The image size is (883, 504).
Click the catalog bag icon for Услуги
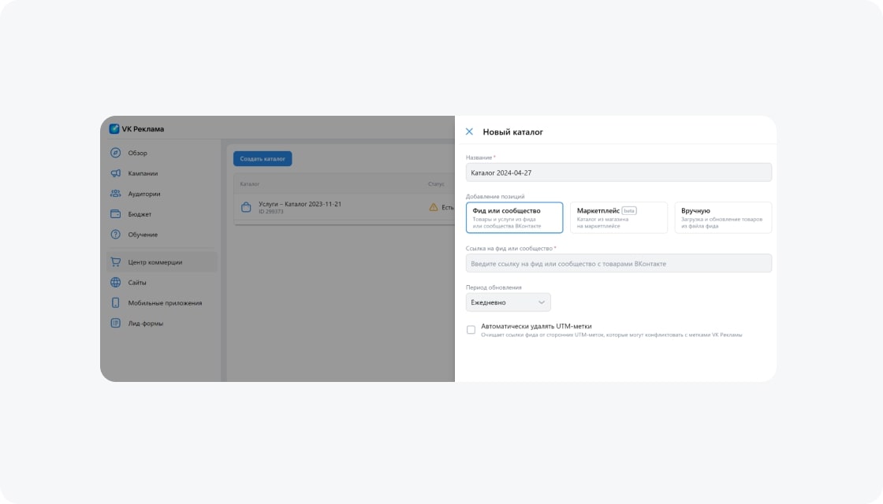[246, 207]
